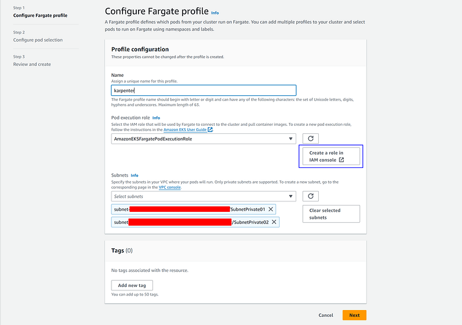
Task: Open Info link beside Pod execution role
Action: [x=156, y=118]
